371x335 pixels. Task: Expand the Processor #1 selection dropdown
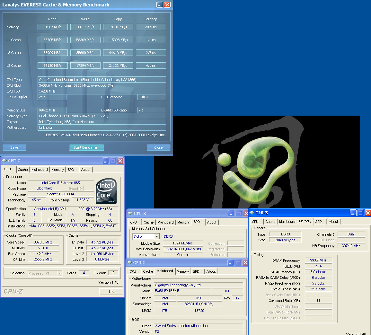59,273
